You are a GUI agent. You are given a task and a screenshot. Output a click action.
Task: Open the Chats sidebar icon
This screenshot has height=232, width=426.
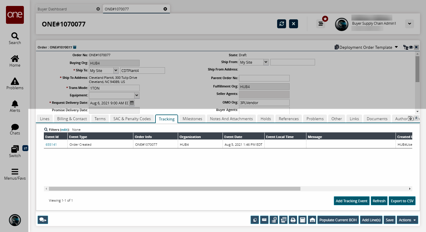[15, 129]
